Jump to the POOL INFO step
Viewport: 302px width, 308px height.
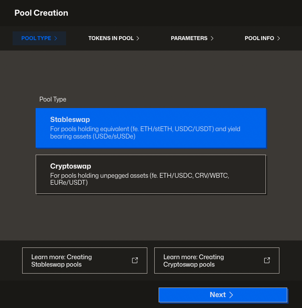click(x=259, y=38)
